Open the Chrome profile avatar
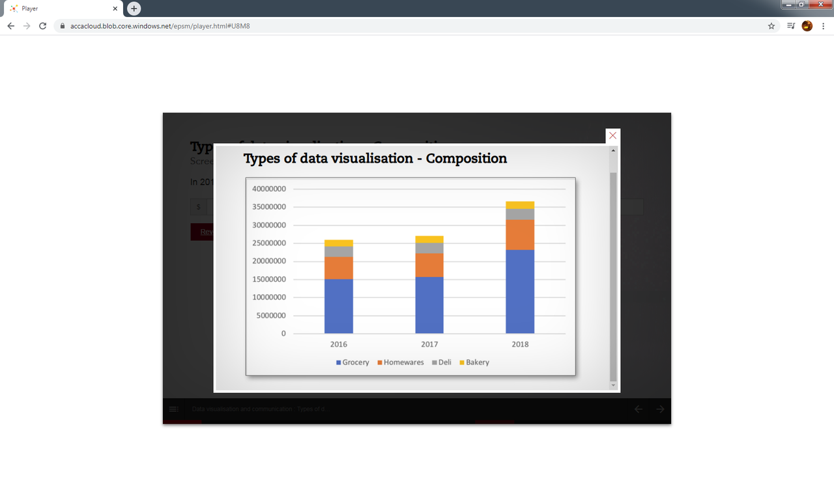The width and height of the screenshot is (834, 501). click(807, 26)
